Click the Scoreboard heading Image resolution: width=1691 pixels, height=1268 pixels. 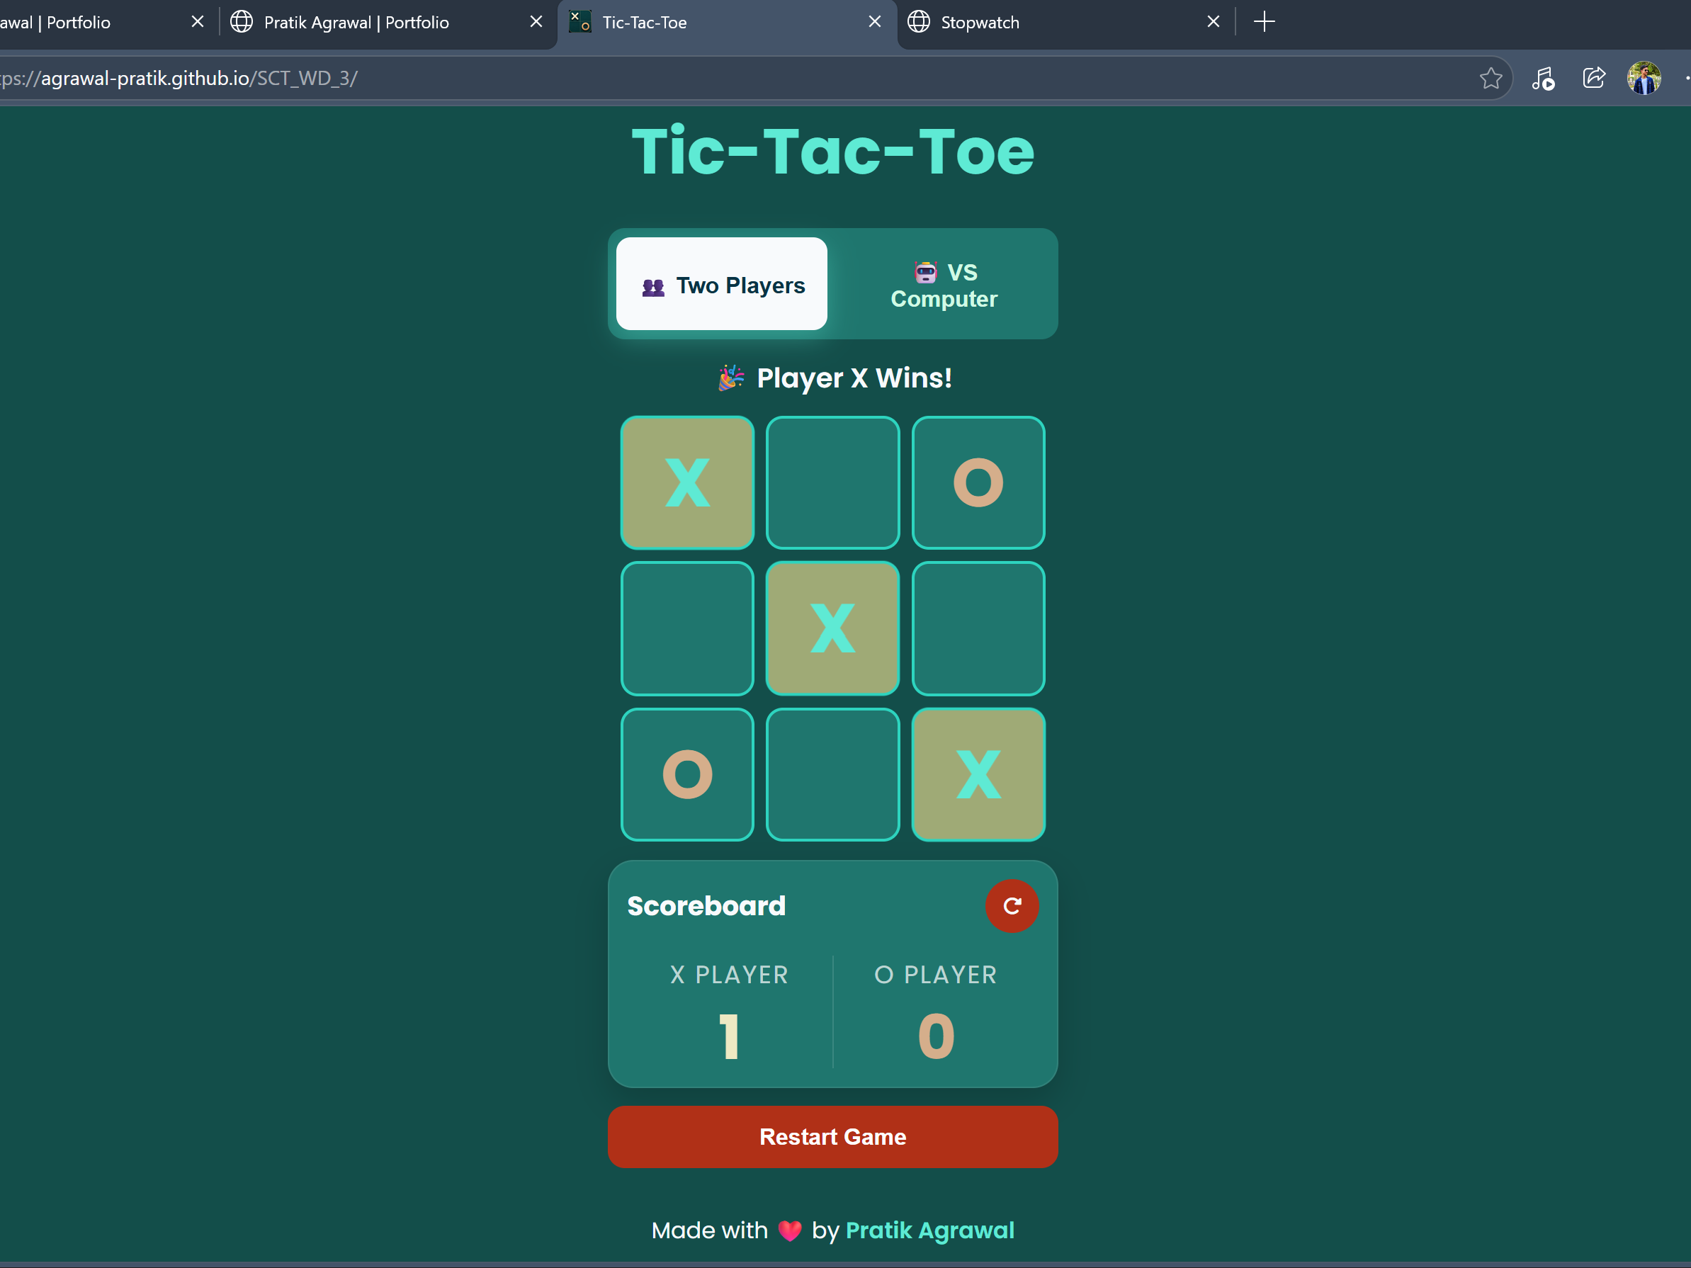(x=706, y=906)
